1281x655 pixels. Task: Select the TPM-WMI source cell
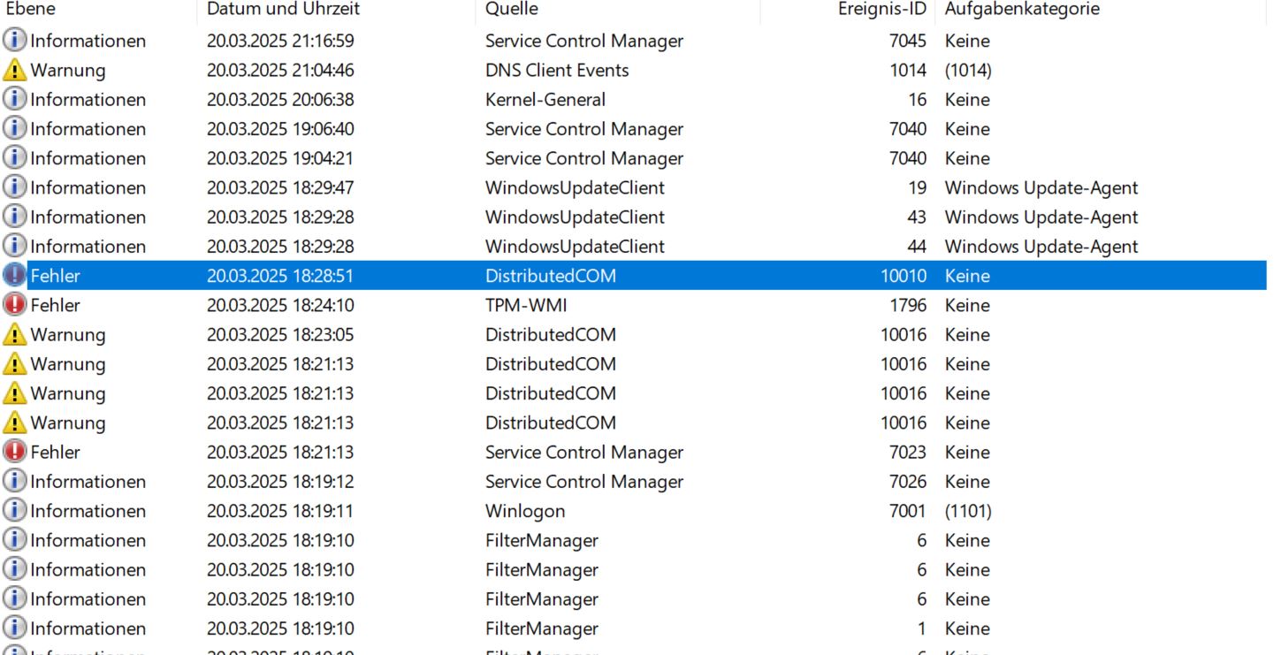click(526, 305)
